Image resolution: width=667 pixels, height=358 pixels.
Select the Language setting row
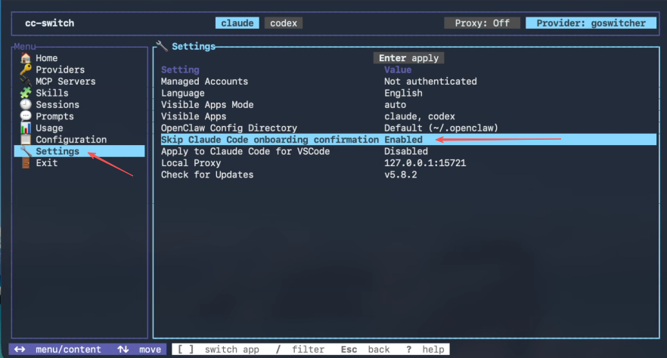coord(408,93)
